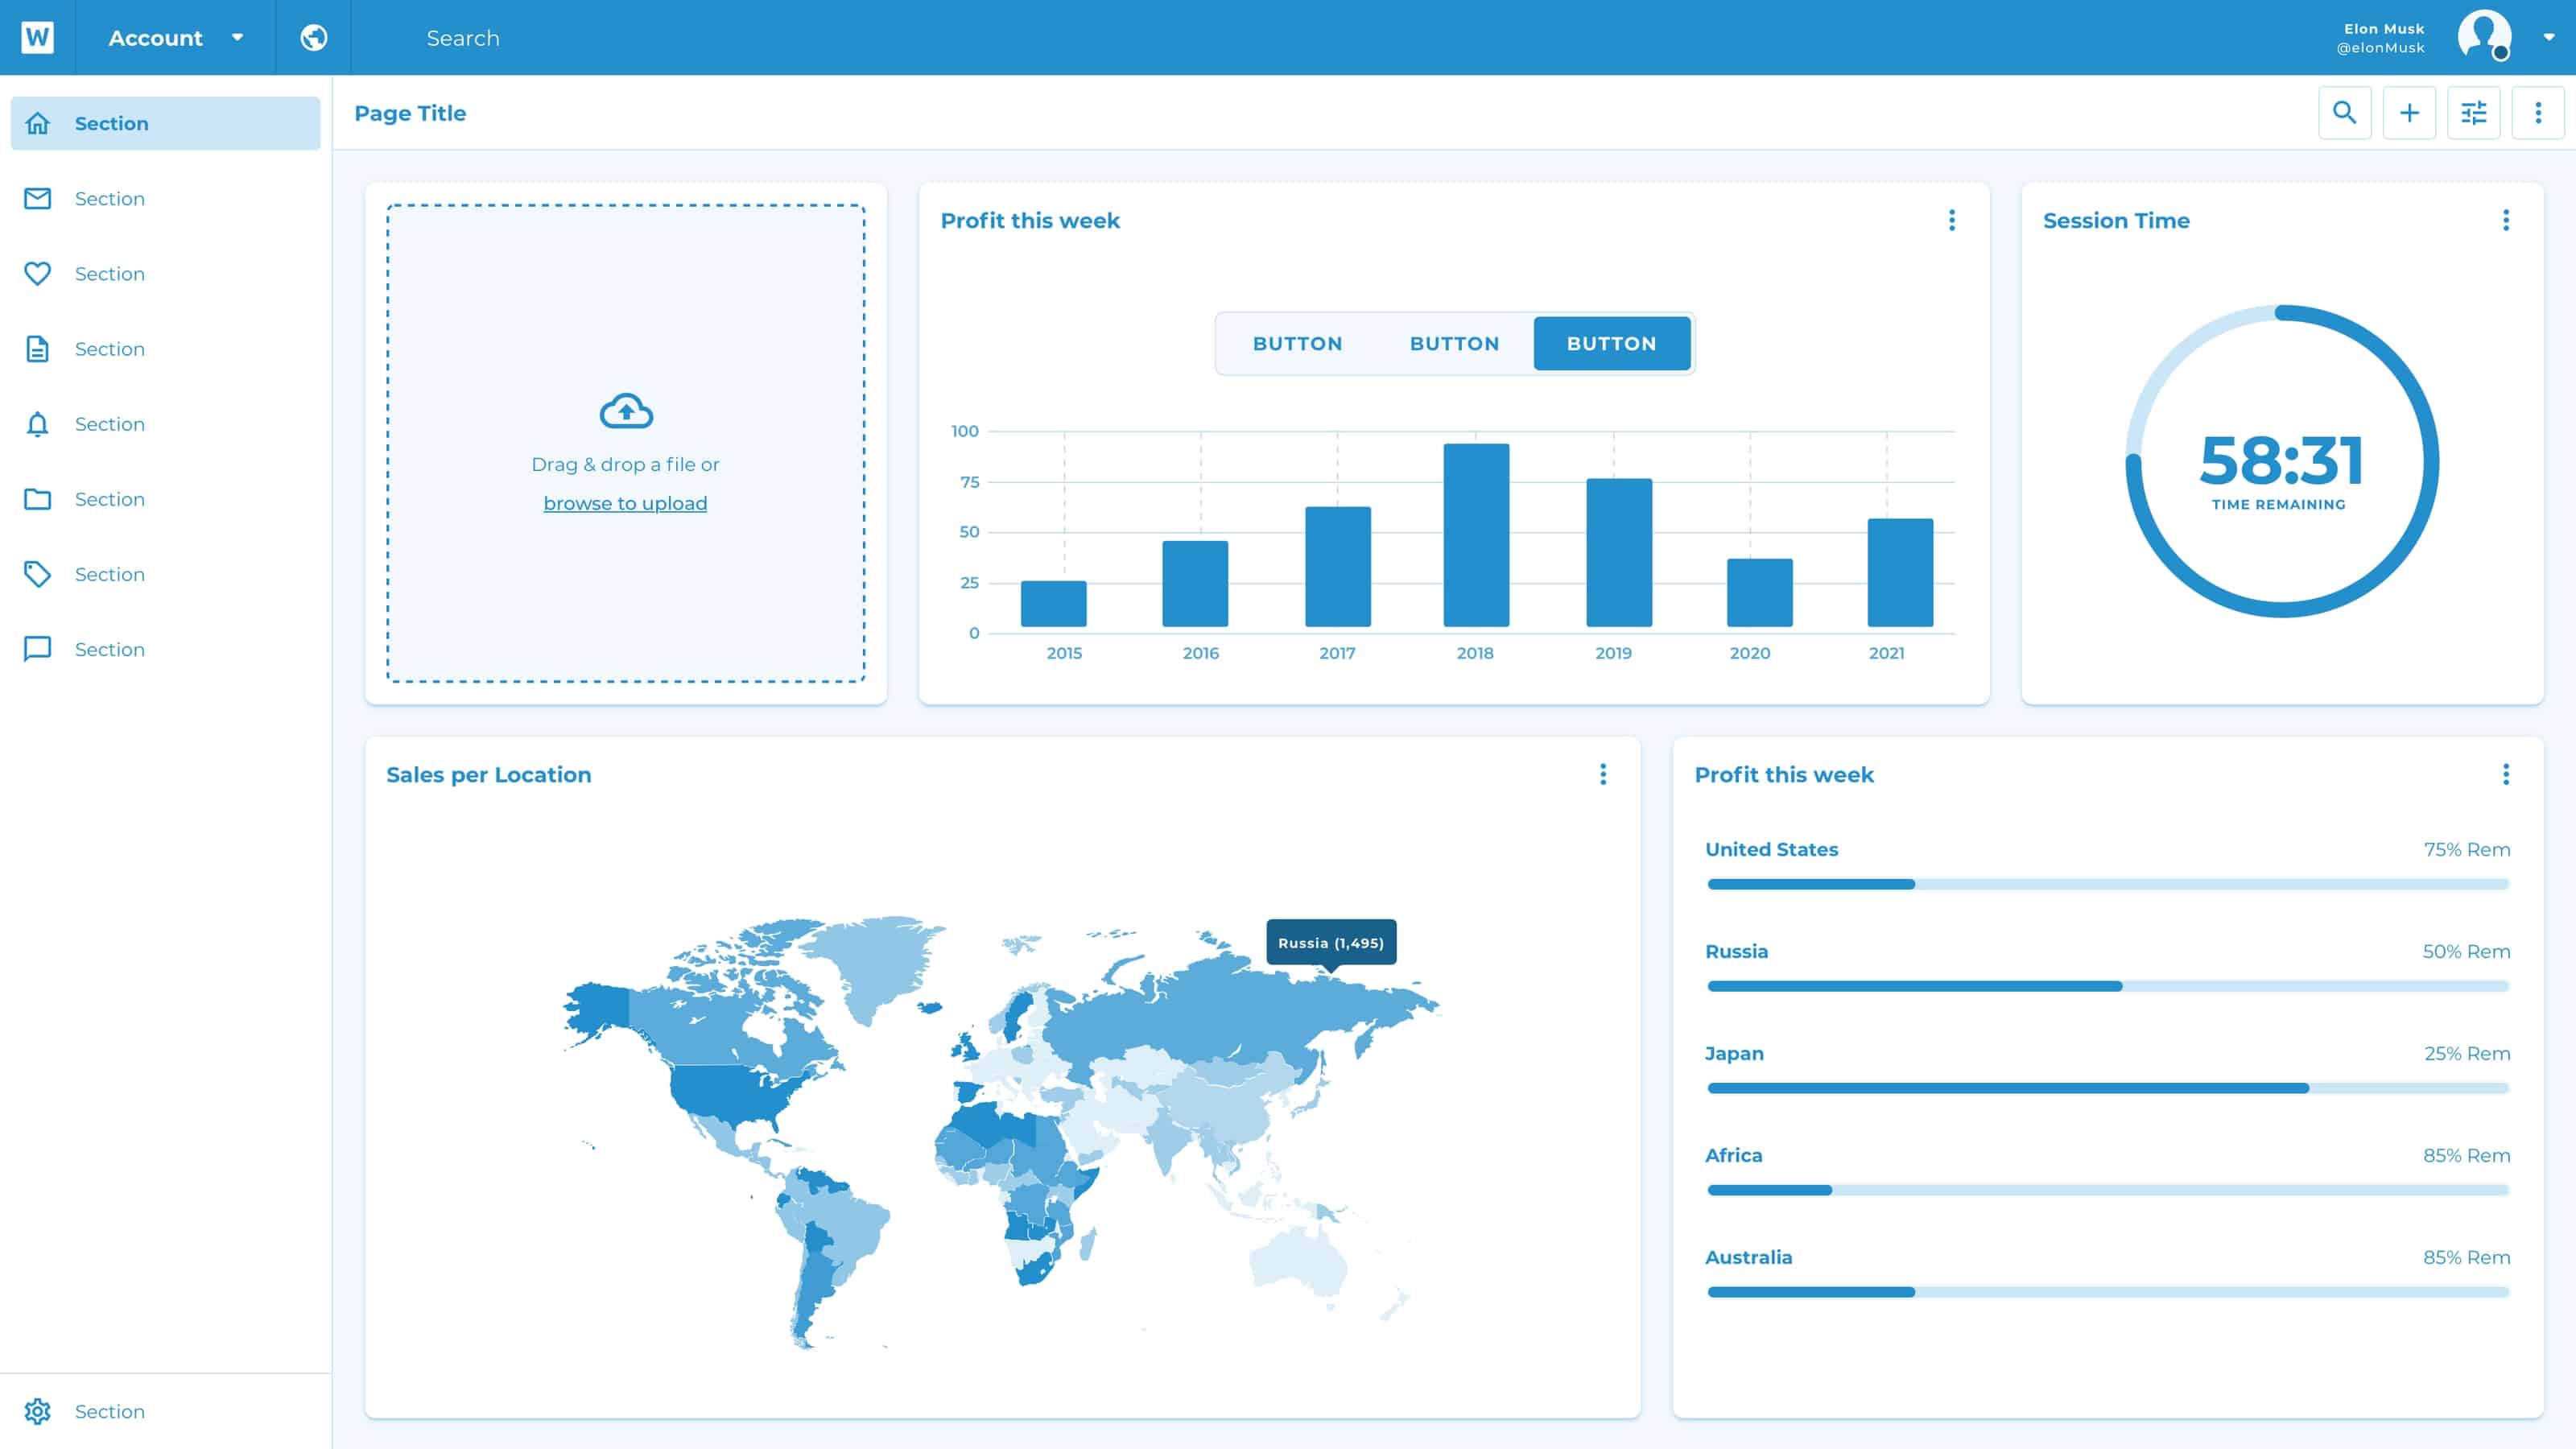Open the filter sliders icon top right
Screen dimensions: 2576x1449
click(2474, 113)
